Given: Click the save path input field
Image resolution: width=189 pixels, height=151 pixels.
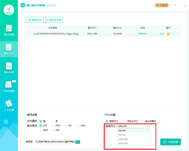Looking at the screenshot, I should (x=55, y=142).
